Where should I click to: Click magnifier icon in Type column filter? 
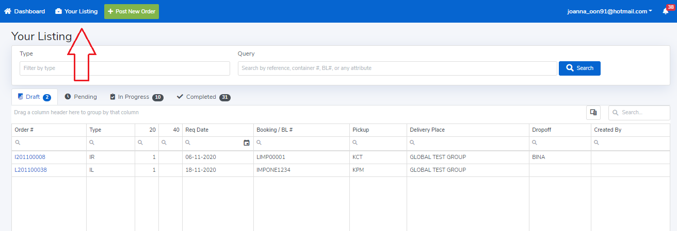pos(92,143)
